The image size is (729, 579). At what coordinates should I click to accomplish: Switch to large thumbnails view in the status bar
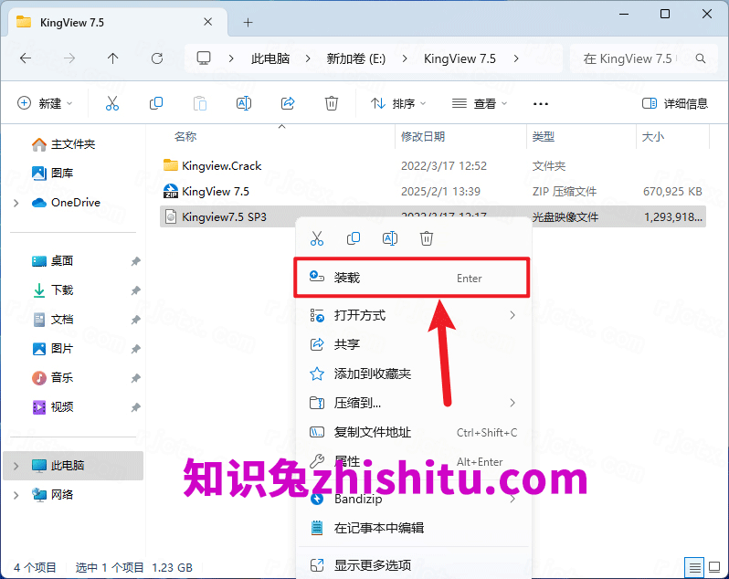point(714,567)
